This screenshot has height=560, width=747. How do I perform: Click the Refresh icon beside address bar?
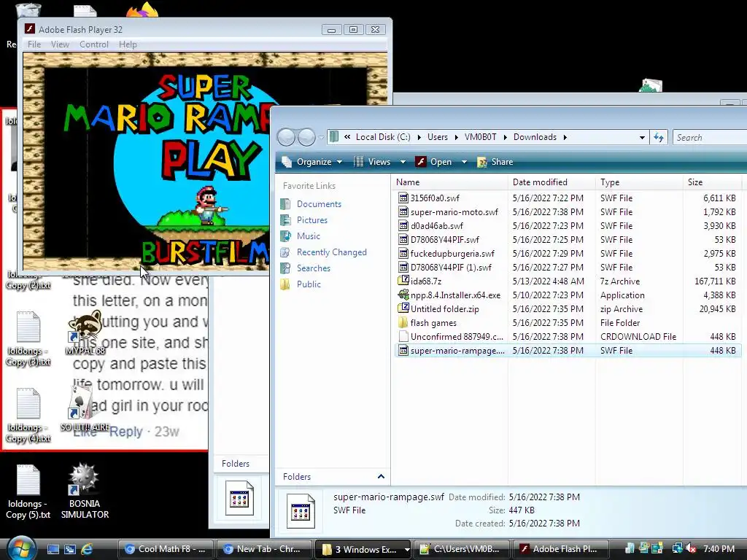point(659,137)
